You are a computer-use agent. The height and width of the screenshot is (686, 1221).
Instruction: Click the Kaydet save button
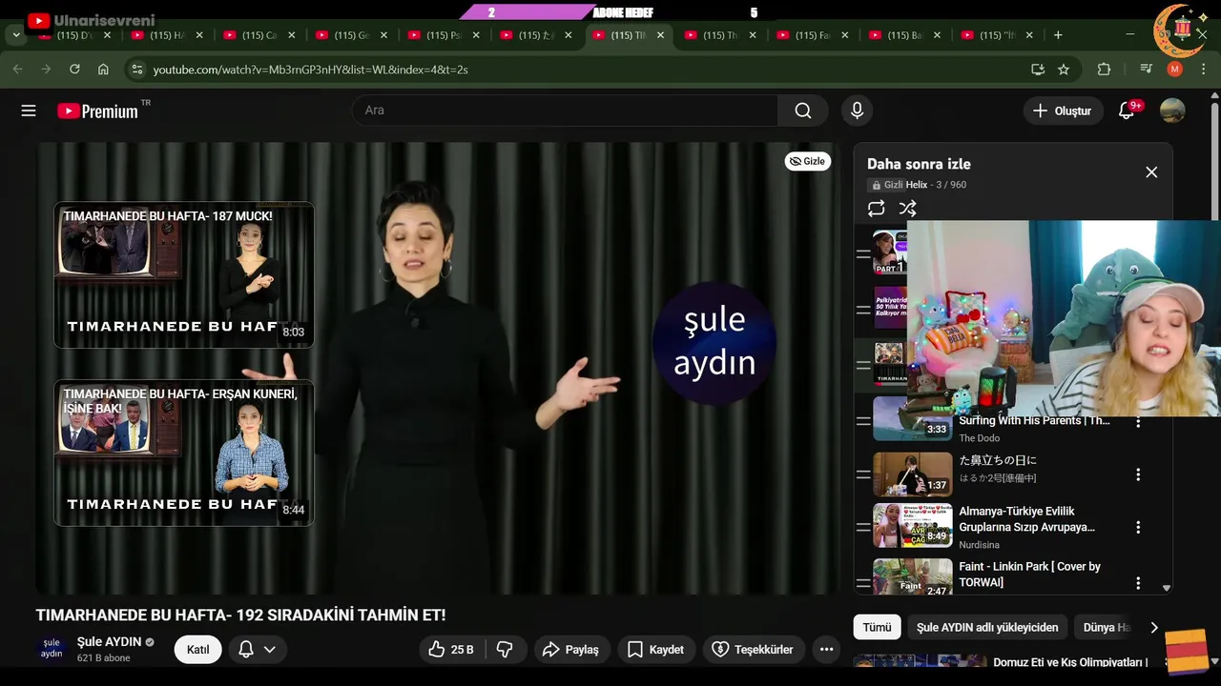655,649
